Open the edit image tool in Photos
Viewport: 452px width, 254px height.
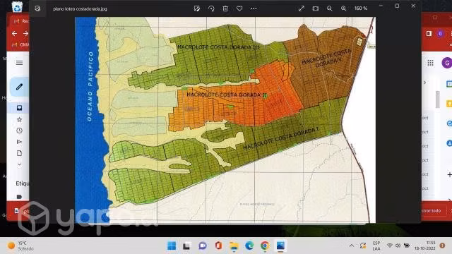click(x=197, y=8)
